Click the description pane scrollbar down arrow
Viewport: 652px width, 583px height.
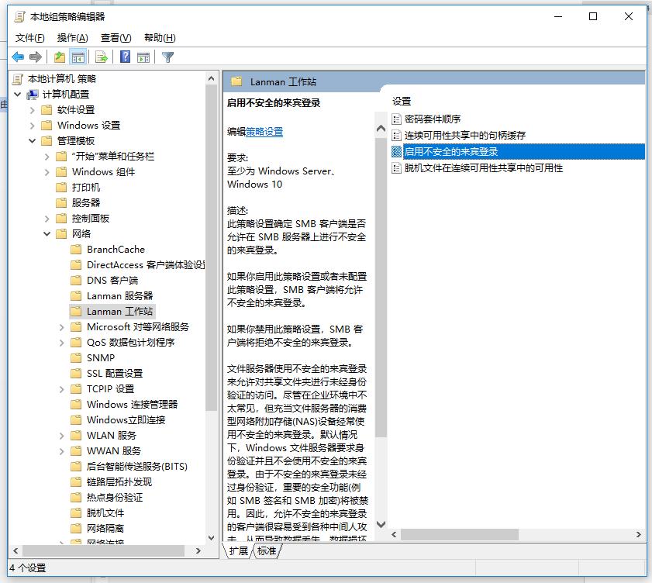380,525
